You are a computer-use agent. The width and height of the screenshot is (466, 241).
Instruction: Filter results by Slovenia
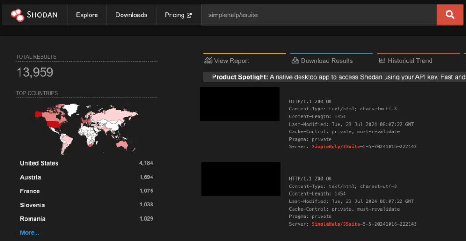32,205
